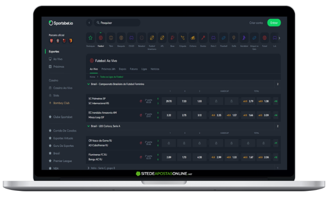The width and height of the screenshot is (330, 197).
Task: Select the Handebol sport icon
Action: coord(244,38)
